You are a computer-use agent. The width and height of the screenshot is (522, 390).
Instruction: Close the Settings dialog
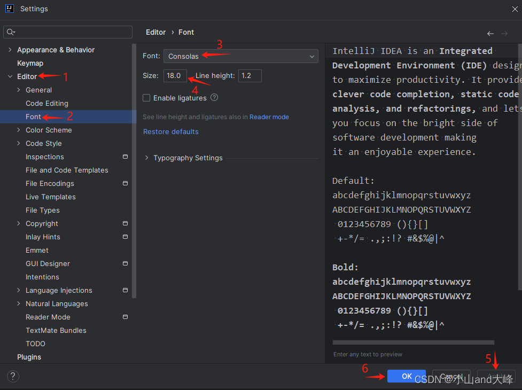[515, 9]
